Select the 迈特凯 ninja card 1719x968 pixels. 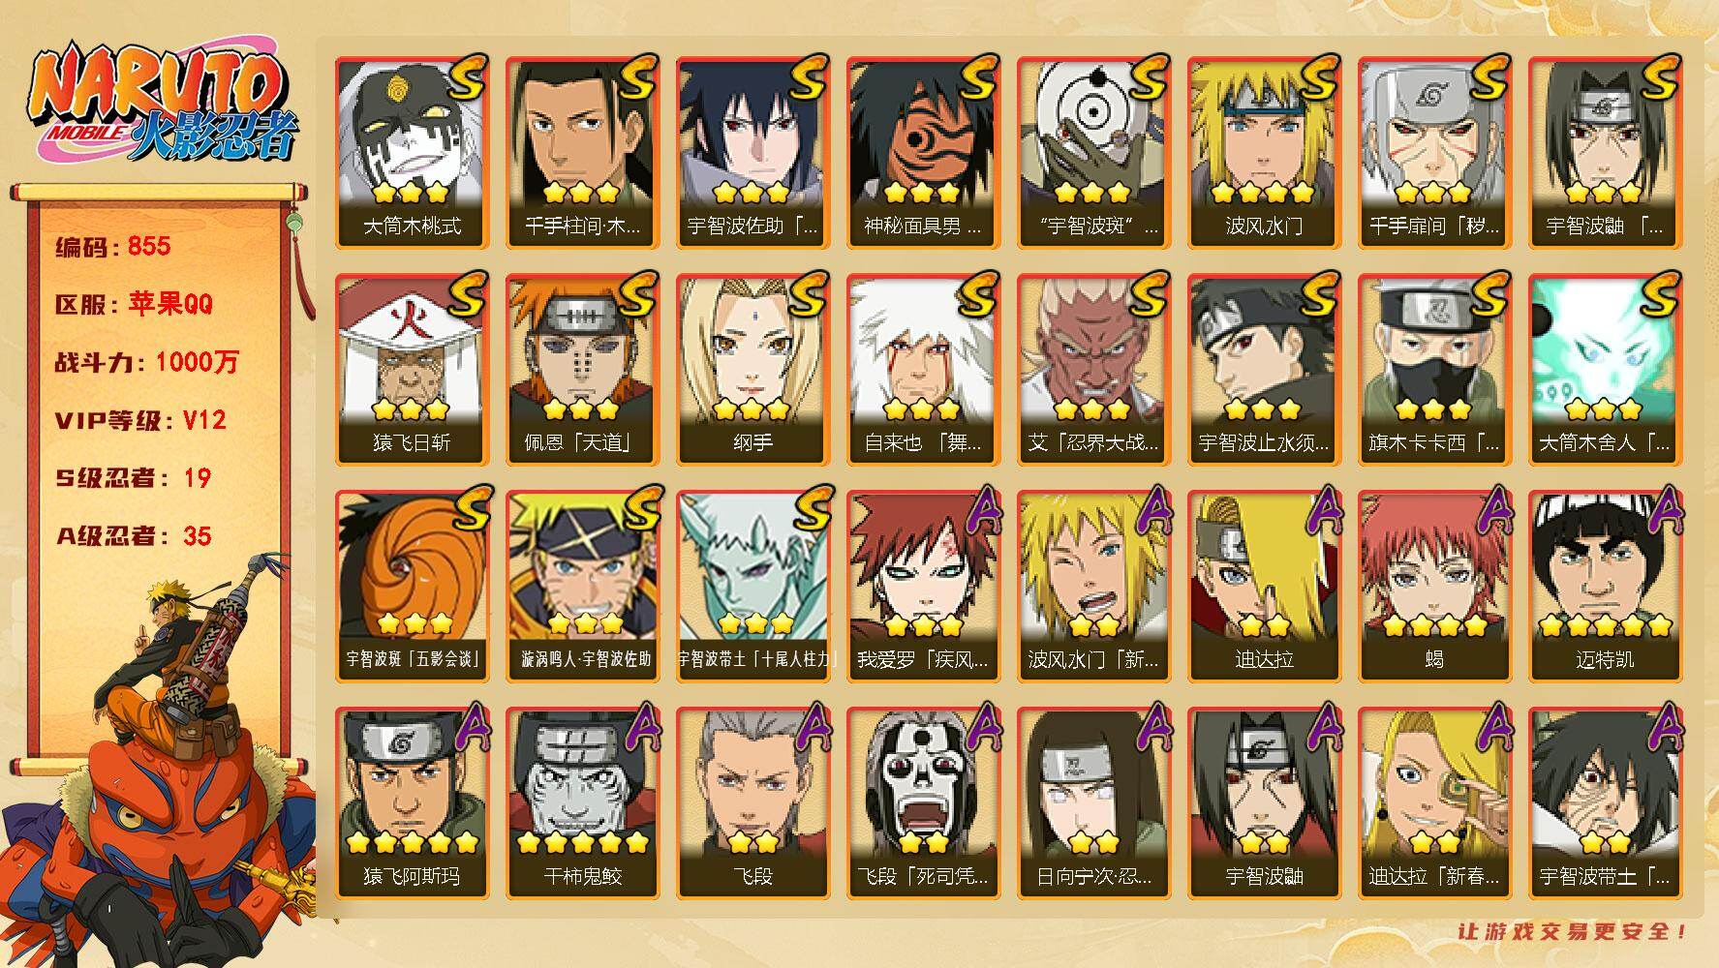(1605, 587)
